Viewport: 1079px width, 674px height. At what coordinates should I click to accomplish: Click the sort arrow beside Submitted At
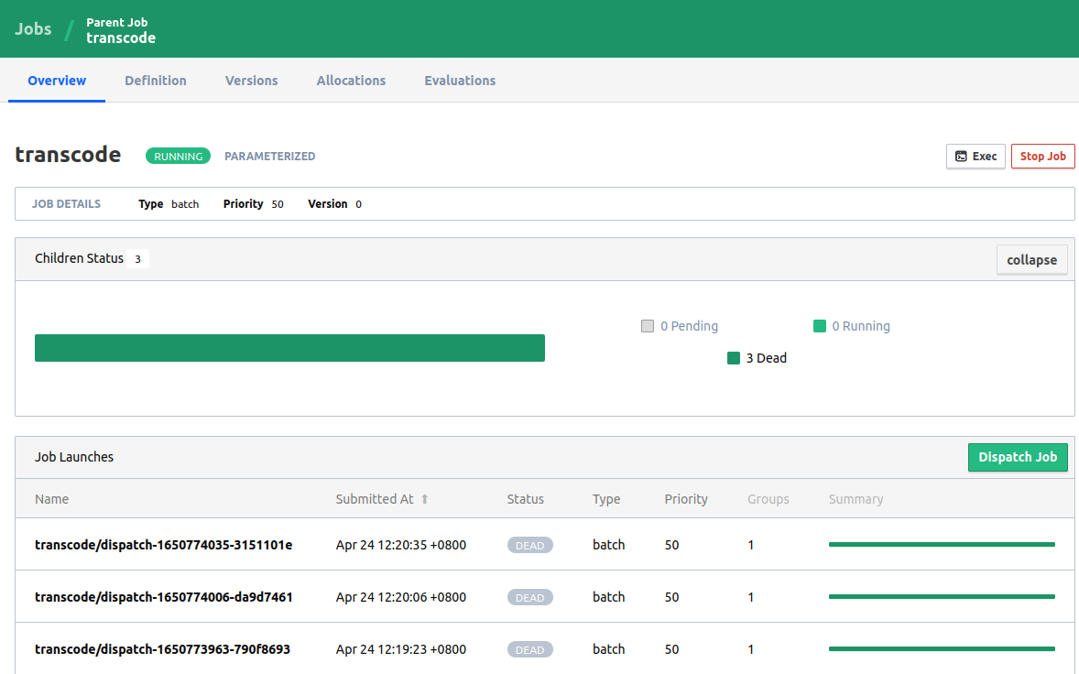[x=425, y=499]
